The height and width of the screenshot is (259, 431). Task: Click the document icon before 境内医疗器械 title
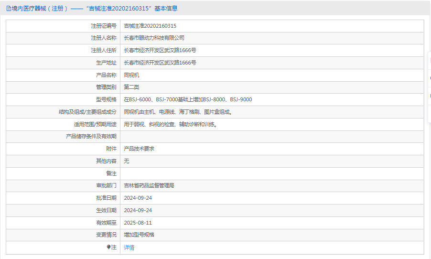[9, 9]
